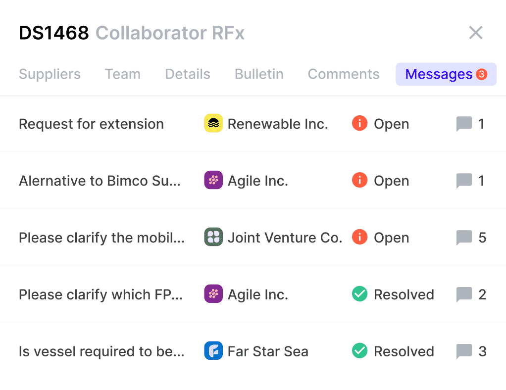Open the Team tab
Image resolution: width=506 pixels, height=390 pixels.
(x=123, y=74)
